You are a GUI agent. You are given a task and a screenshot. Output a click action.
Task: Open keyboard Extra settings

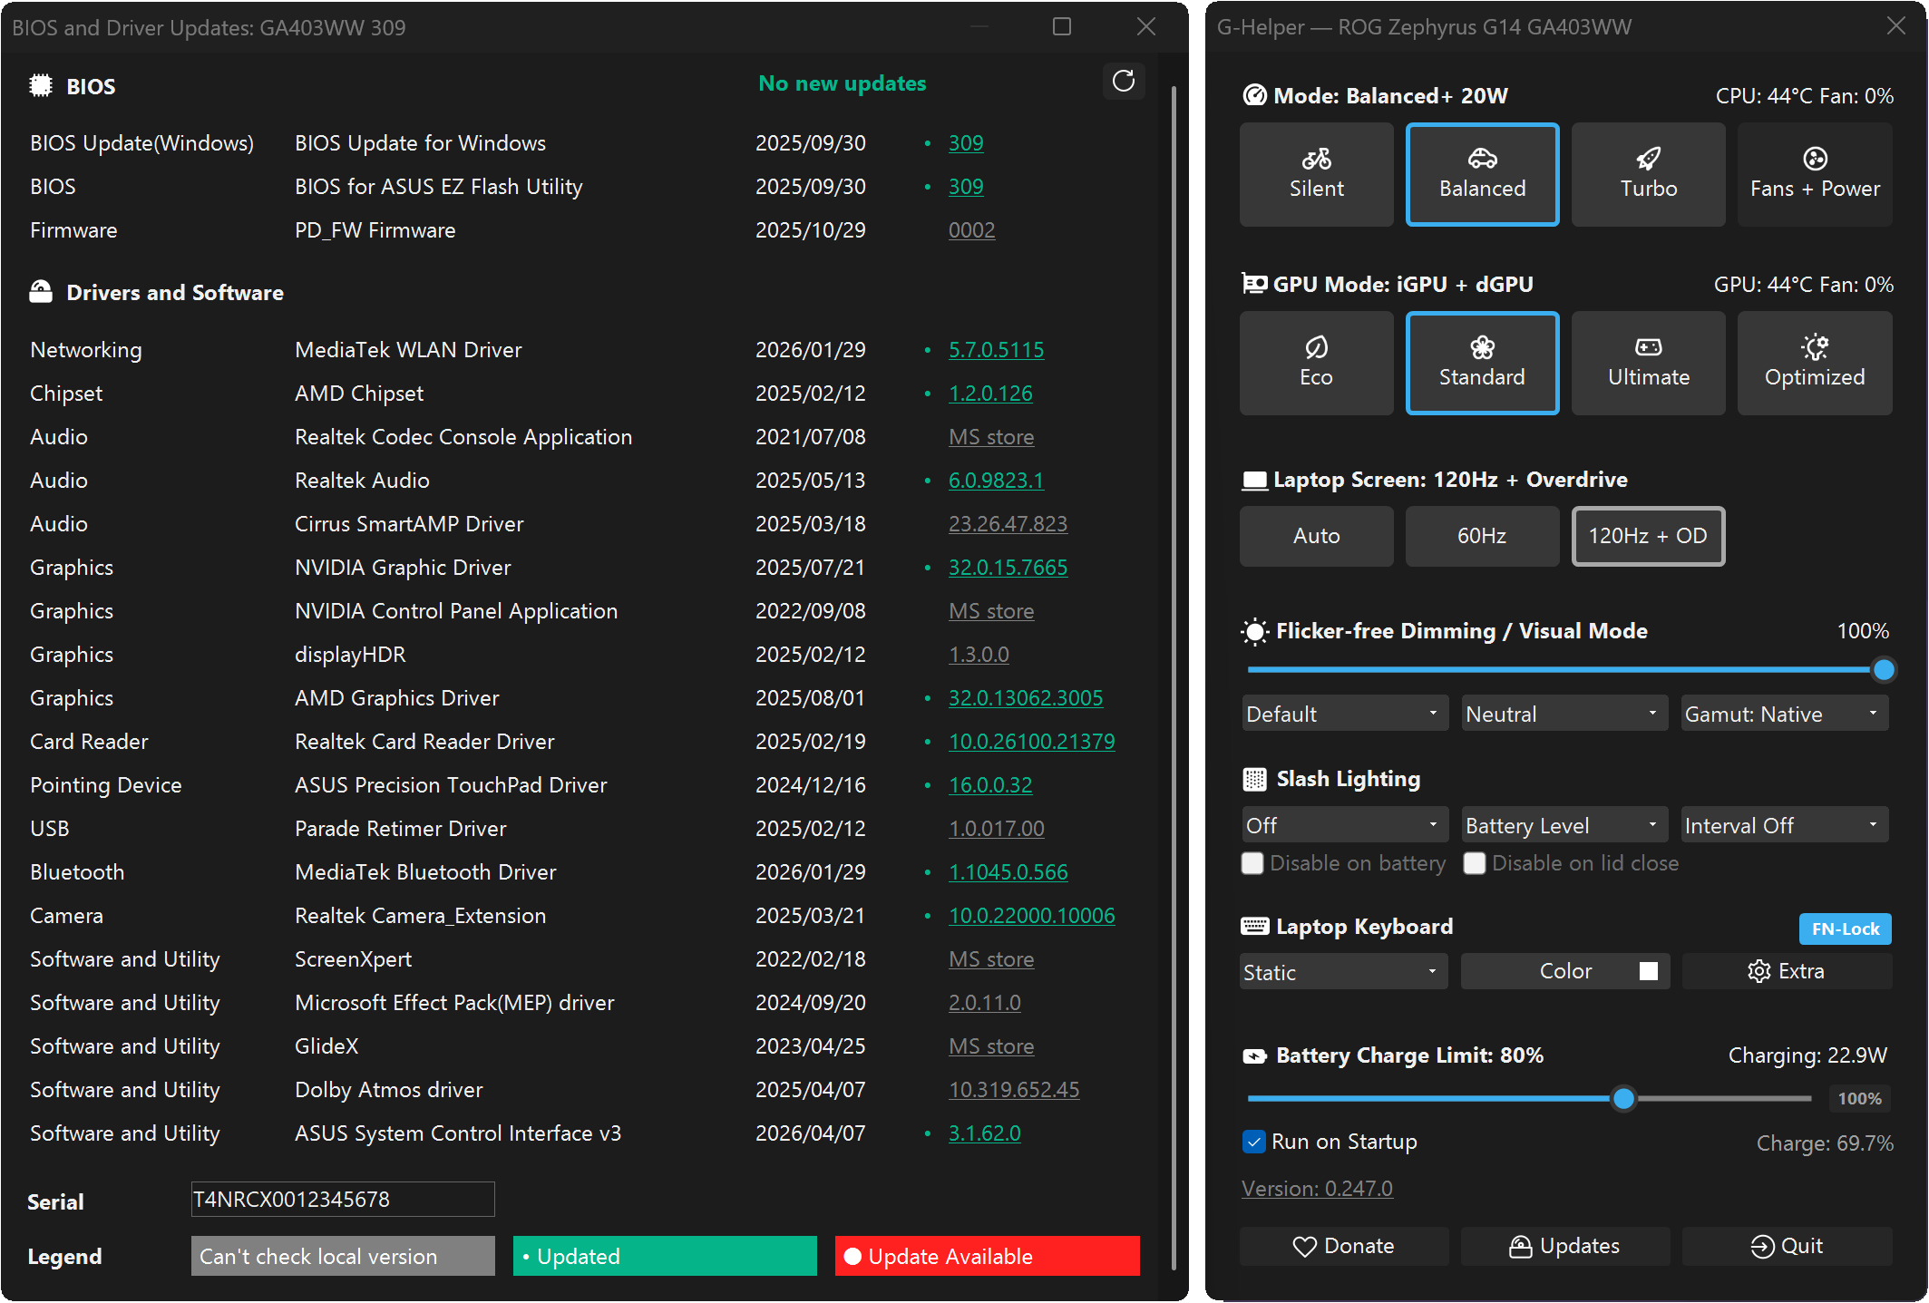point(1786,971)
